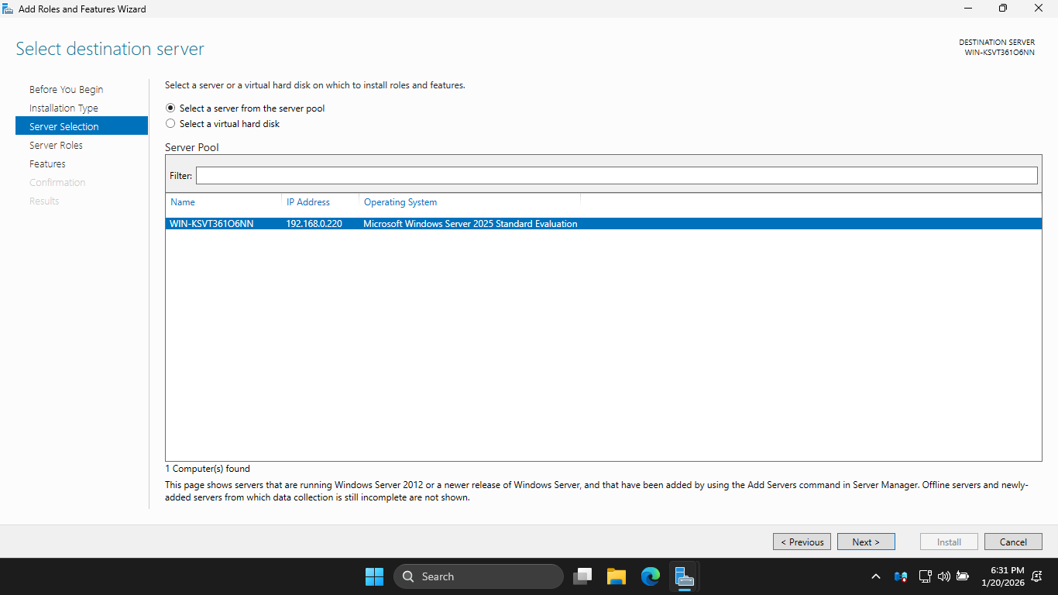Open the network icon in system tray
Viewport: 1058px width, 595px height.
tap(925, 576)
